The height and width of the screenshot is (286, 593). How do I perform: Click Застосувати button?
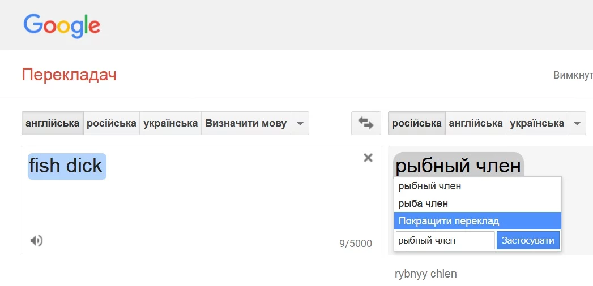pos(528,240)
